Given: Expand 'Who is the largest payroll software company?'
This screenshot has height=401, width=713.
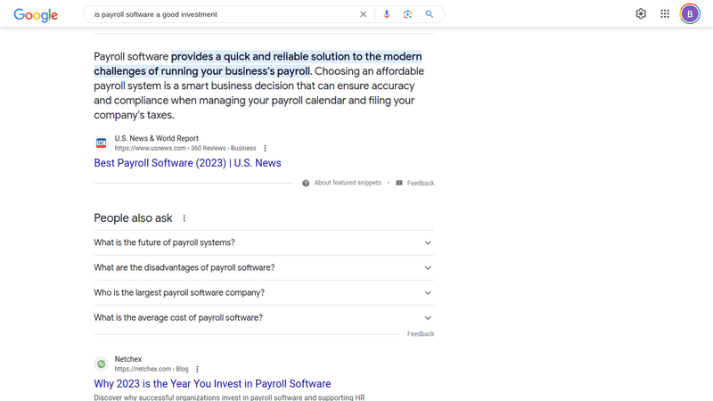Looking at the screenshot, I should tap(264, 293).
